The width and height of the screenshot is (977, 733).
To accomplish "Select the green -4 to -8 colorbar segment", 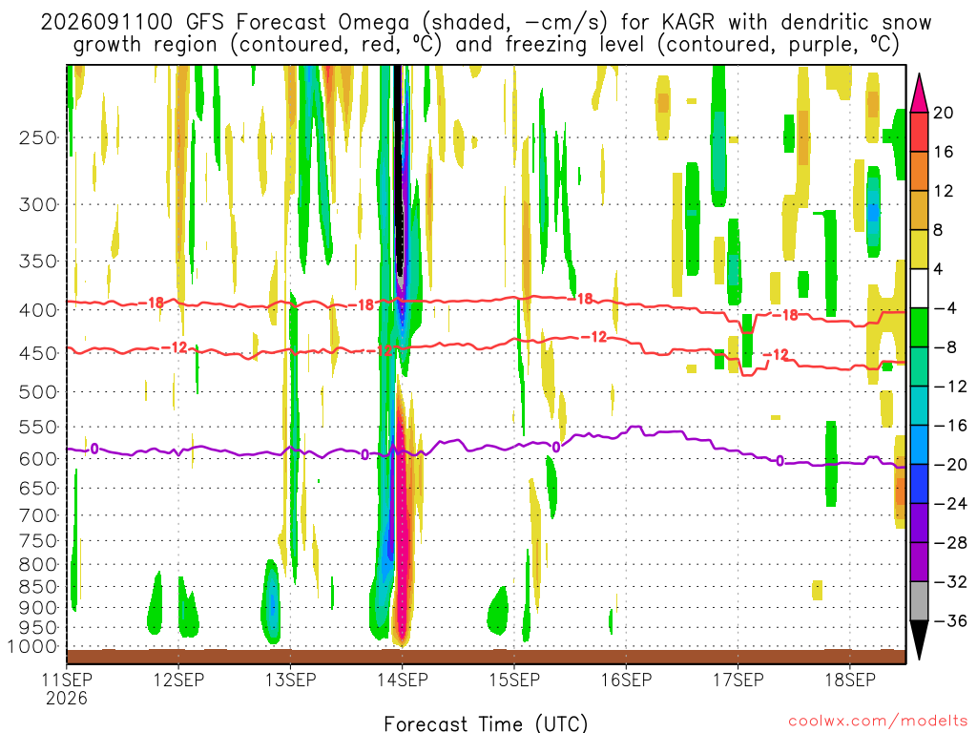I will click(919, 328).
